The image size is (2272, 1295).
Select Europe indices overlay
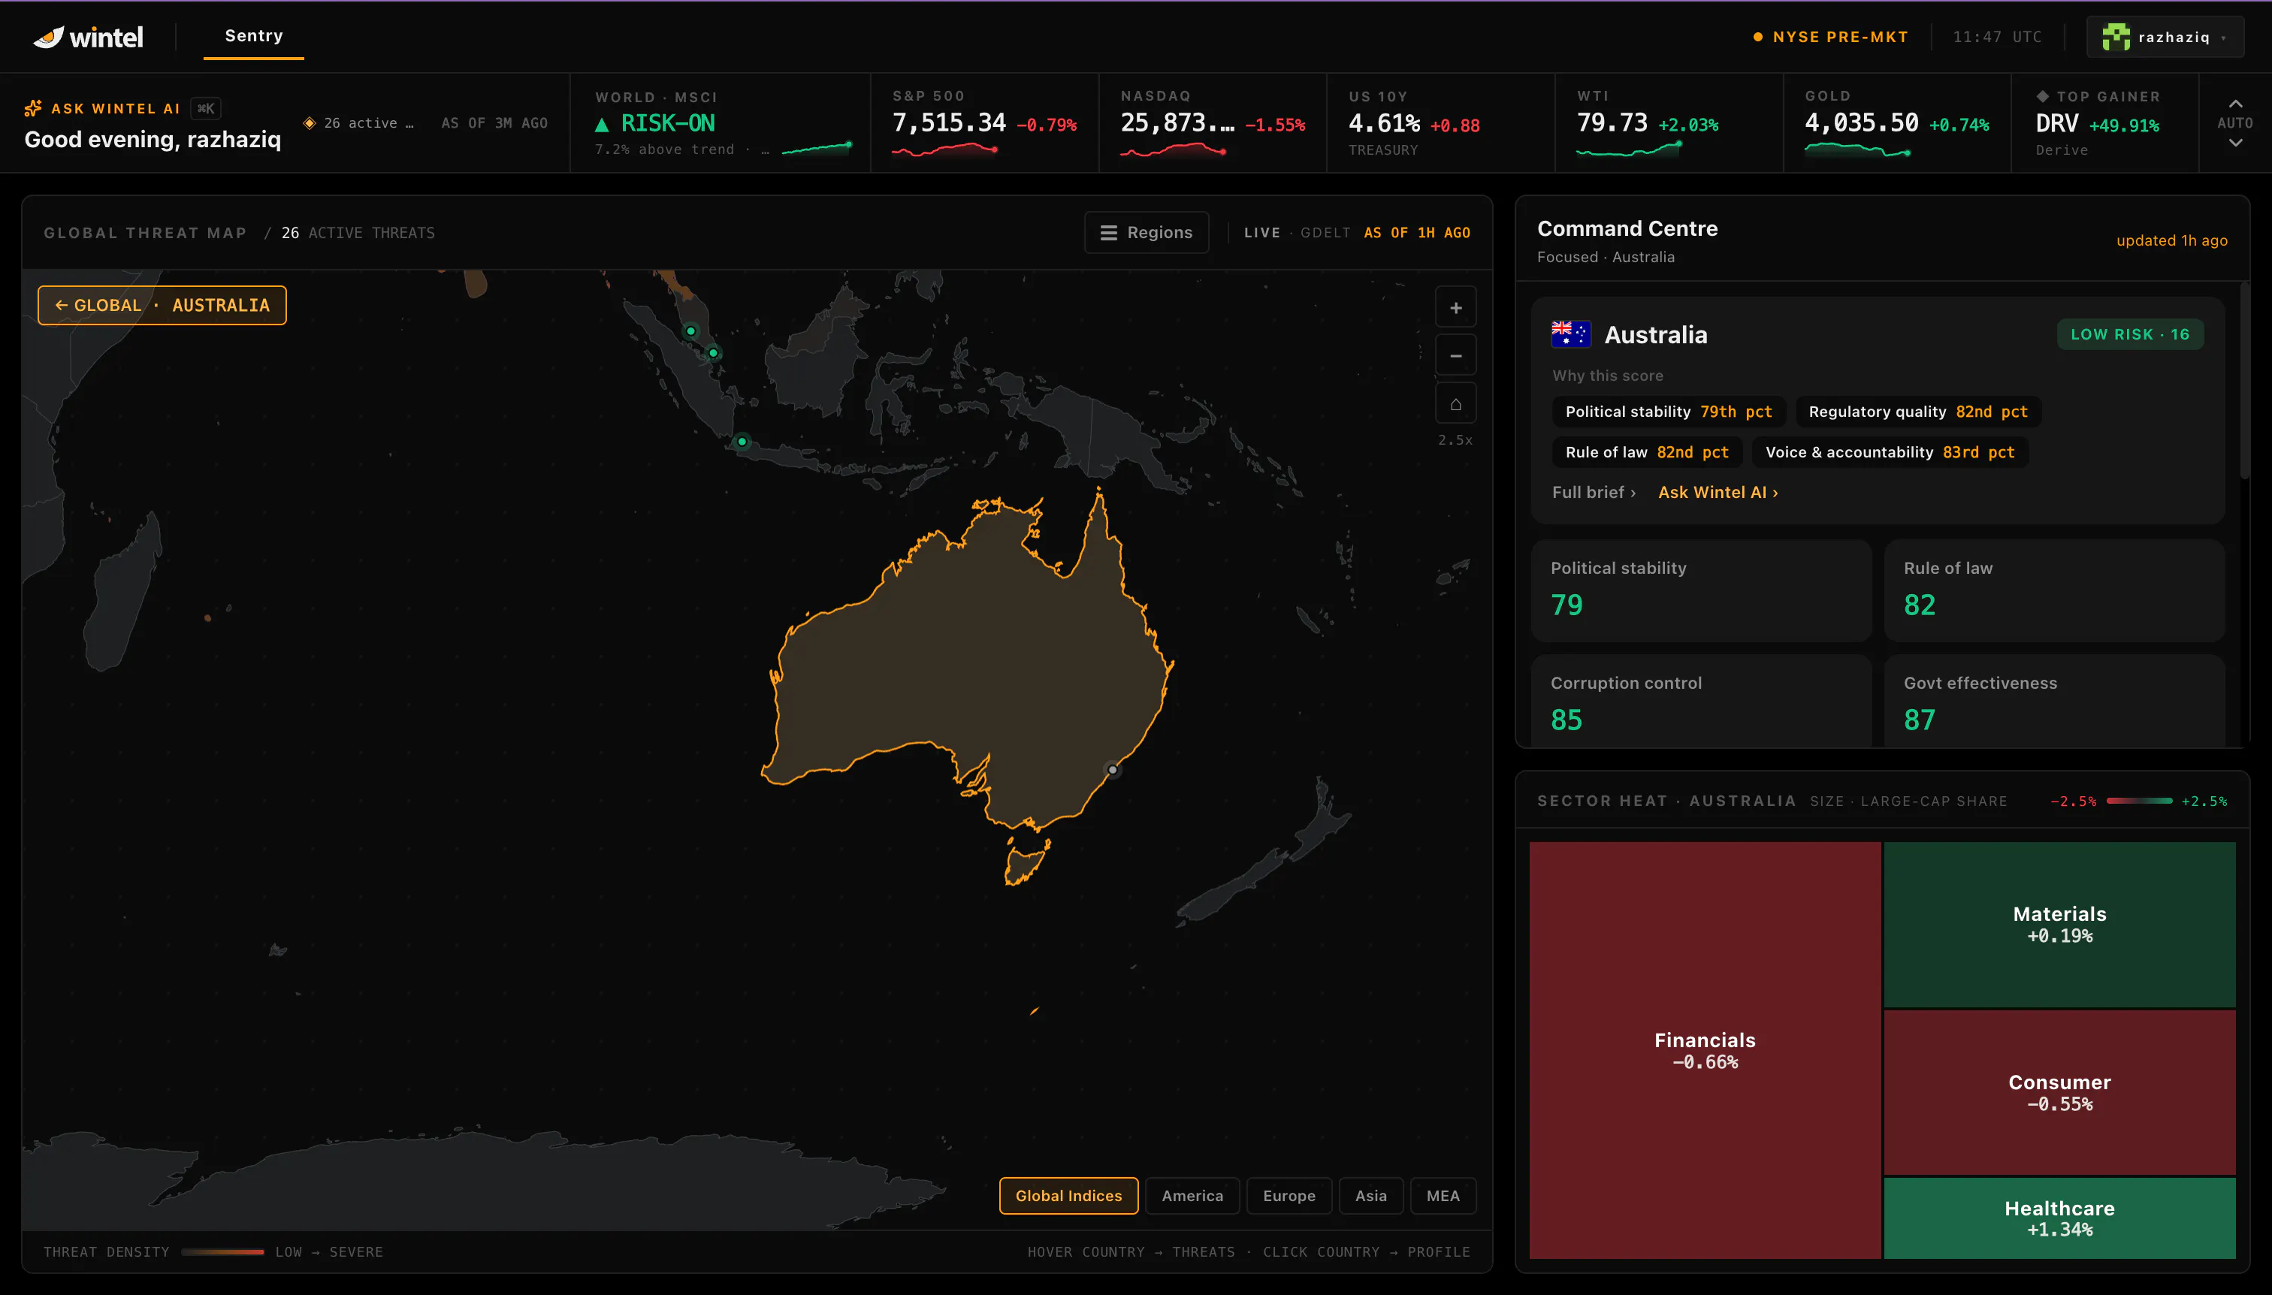[x=1289, y=1195]
